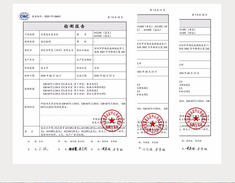This screenshot has width=235, height=183.
Task: Select the value 委托检测
Action: (46, 42)
